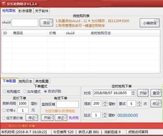Click the 提前 field showing 200

click(96, 103)
